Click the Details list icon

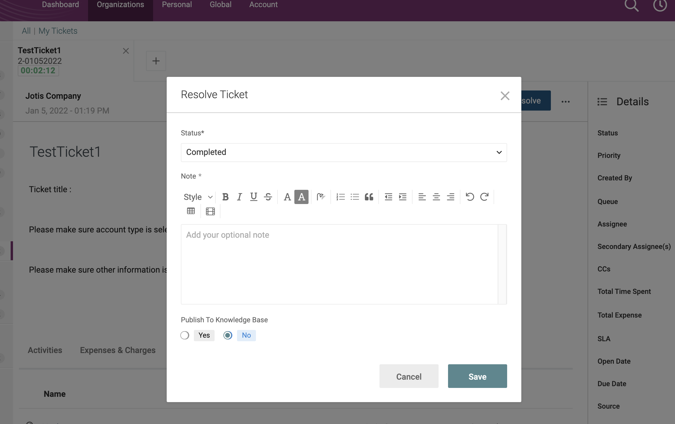602,102
